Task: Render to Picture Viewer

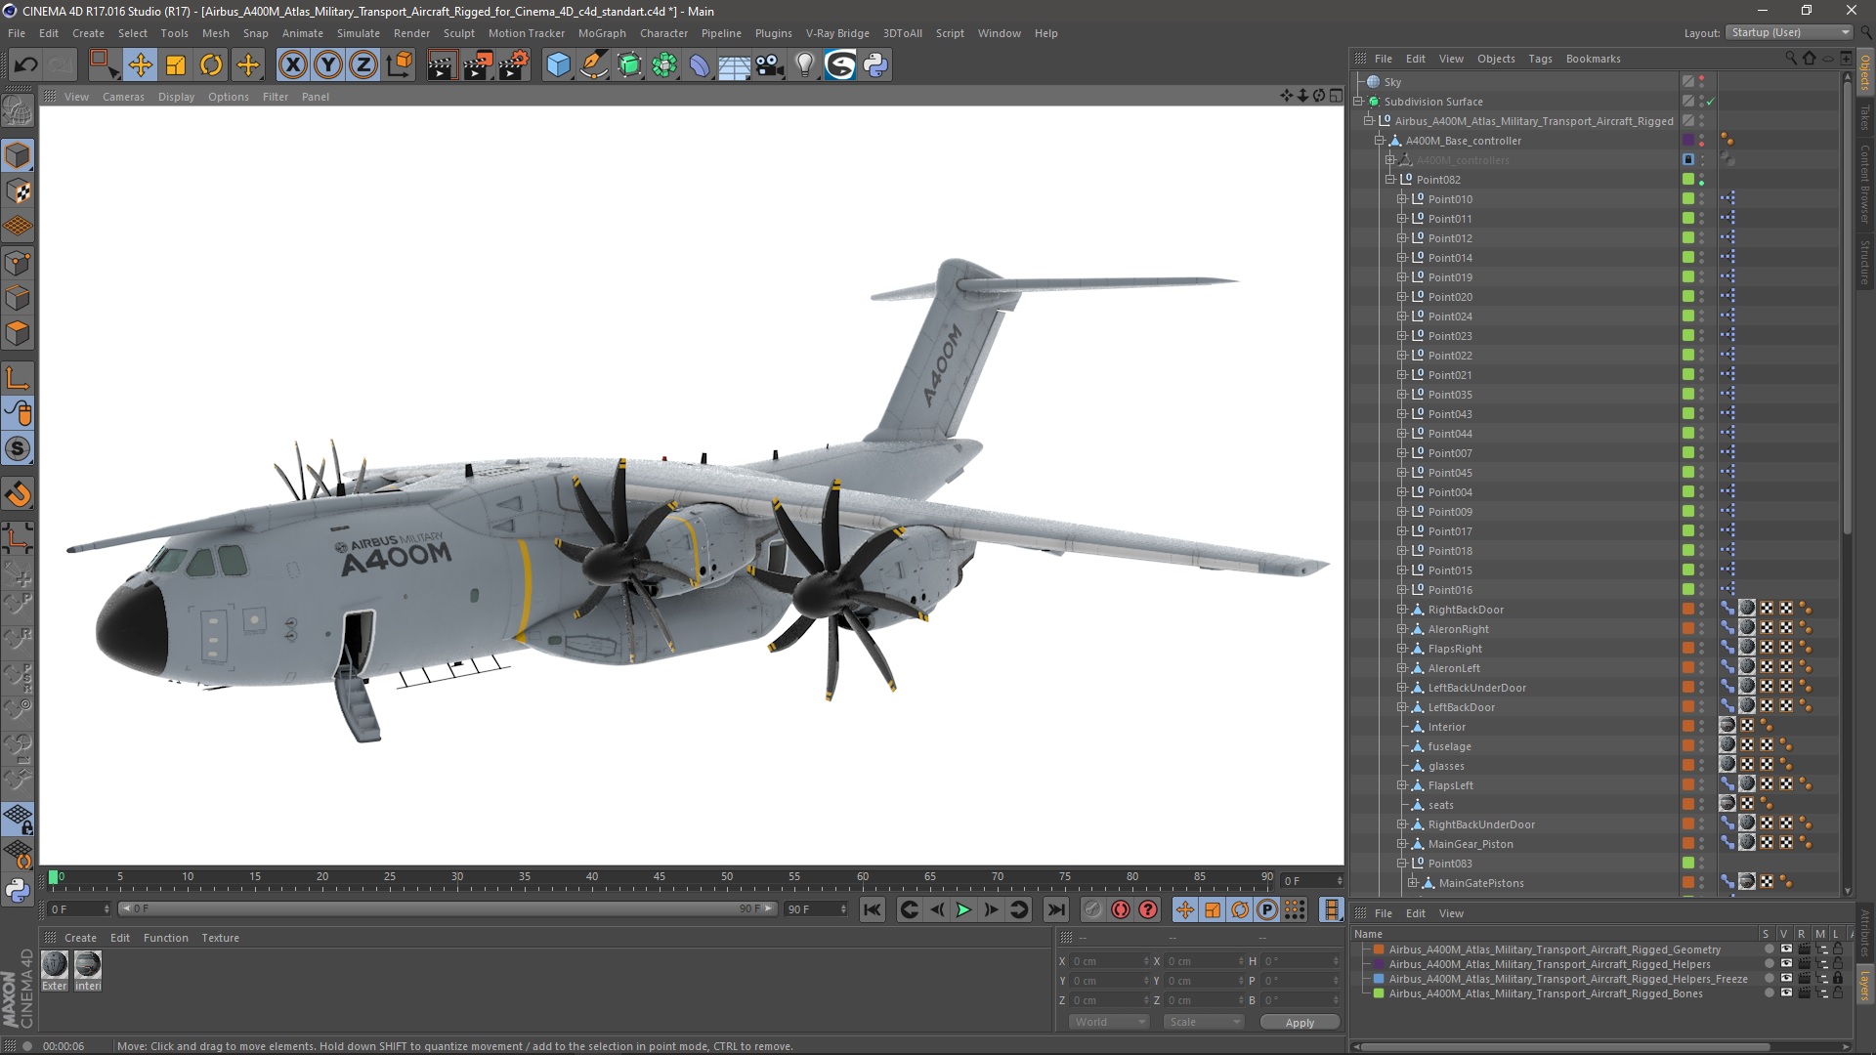Action: (x=478, y=65)
